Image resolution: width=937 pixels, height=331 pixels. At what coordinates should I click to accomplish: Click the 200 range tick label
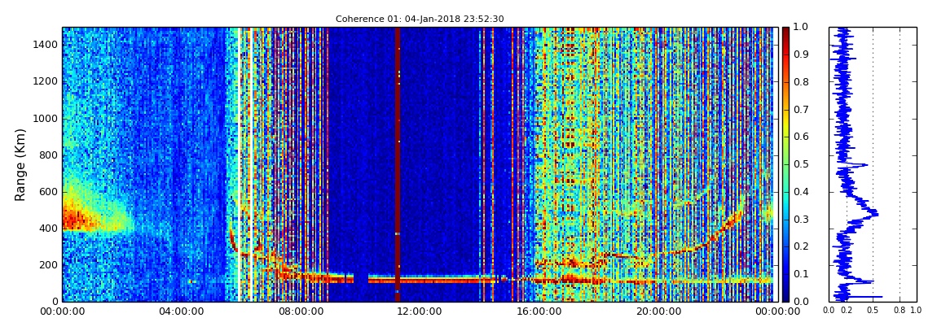coord(48,265)
